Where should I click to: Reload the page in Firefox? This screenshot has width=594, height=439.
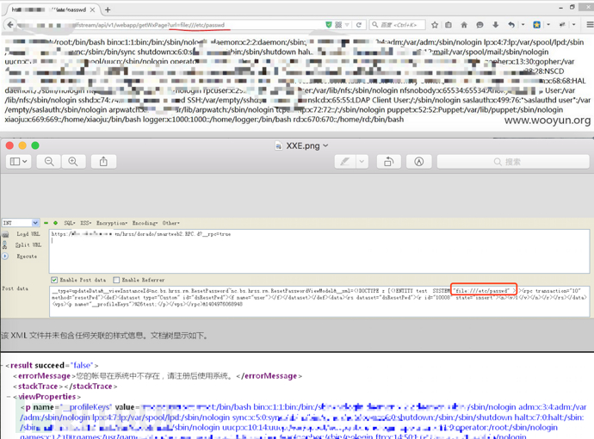coord(358,25)
